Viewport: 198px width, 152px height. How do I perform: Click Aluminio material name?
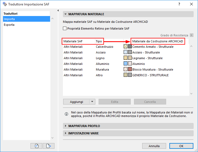pos(139,64)
